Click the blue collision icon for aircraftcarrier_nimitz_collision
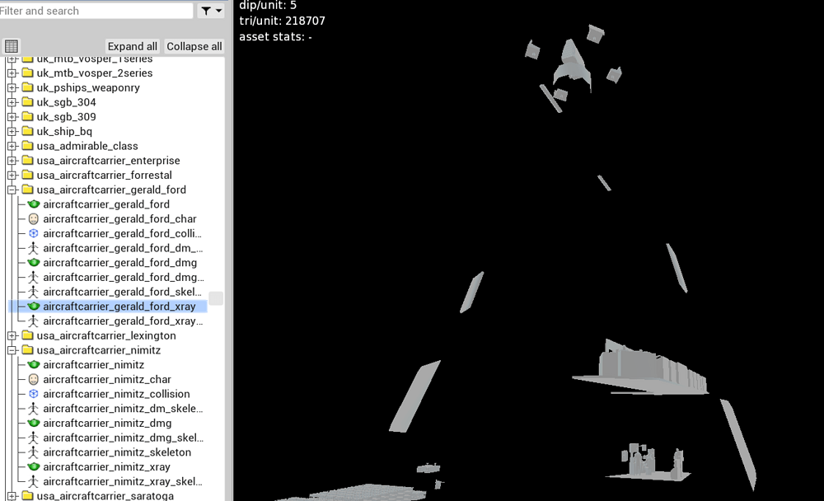This screenshot has width=824, height=501. (x=34, y=394)
